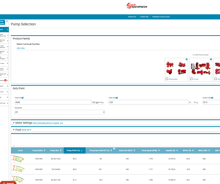Open the info icon beside Total Flow
The height and width of the screenshot is (184, 220).
[23, 98]
